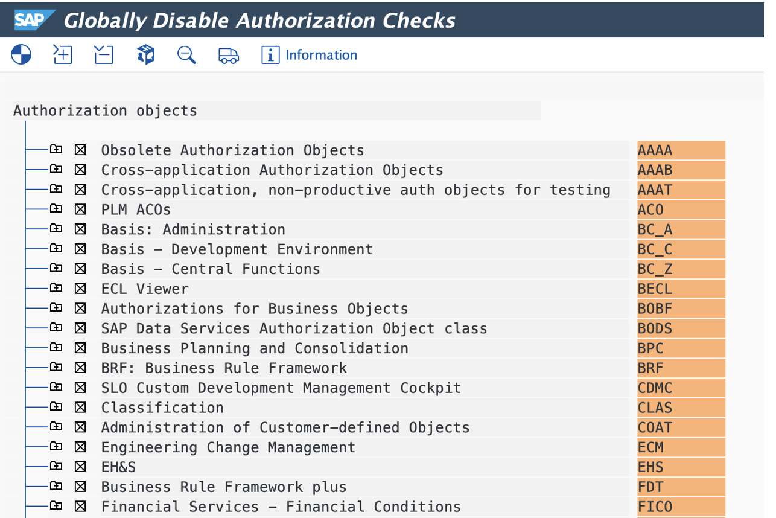Screen dimensions: 776x518
Task: Click the BOBF class code
Action: (681, 309)
